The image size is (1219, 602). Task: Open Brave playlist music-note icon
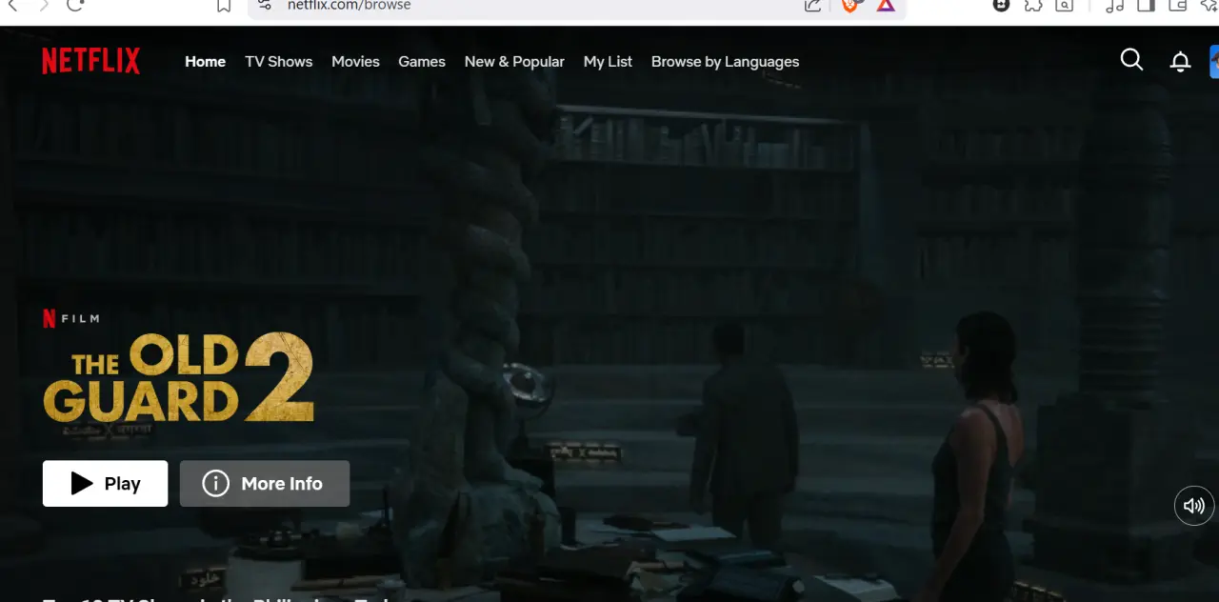pos(1114,5)
